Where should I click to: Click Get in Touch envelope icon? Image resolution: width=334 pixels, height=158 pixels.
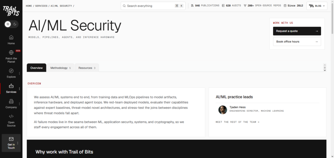coord(11,139)
